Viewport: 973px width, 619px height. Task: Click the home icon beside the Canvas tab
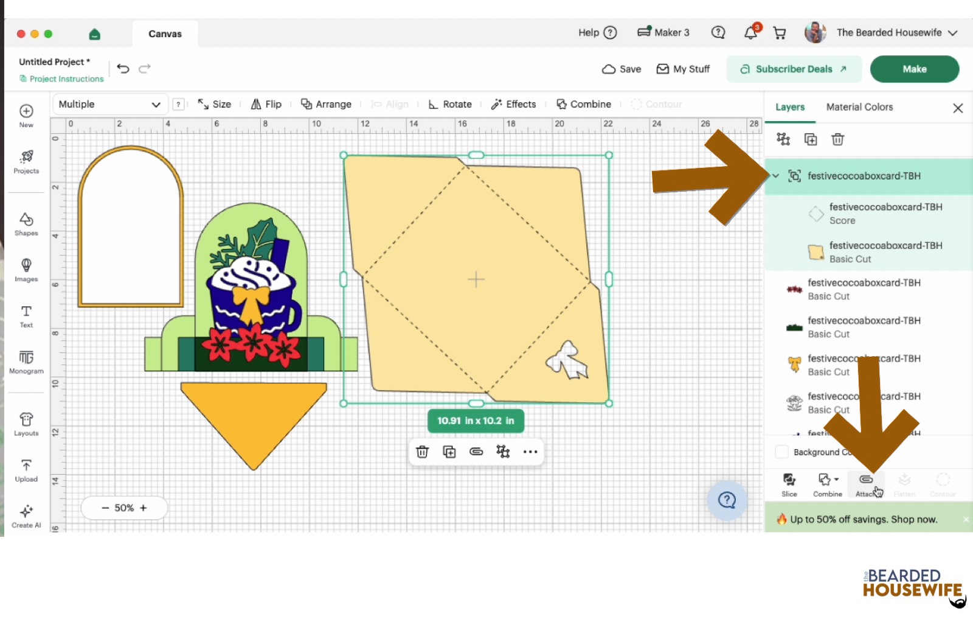(x=94, y=34)
